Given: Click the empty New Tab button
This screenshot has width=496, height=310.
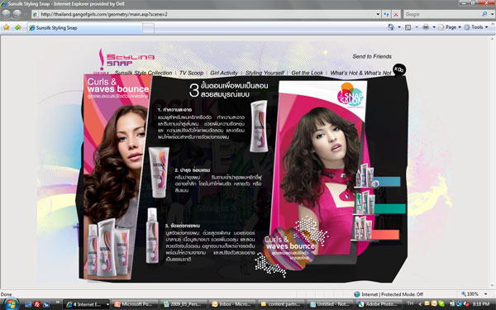Looking at the screenshot, I should (148, 28).
